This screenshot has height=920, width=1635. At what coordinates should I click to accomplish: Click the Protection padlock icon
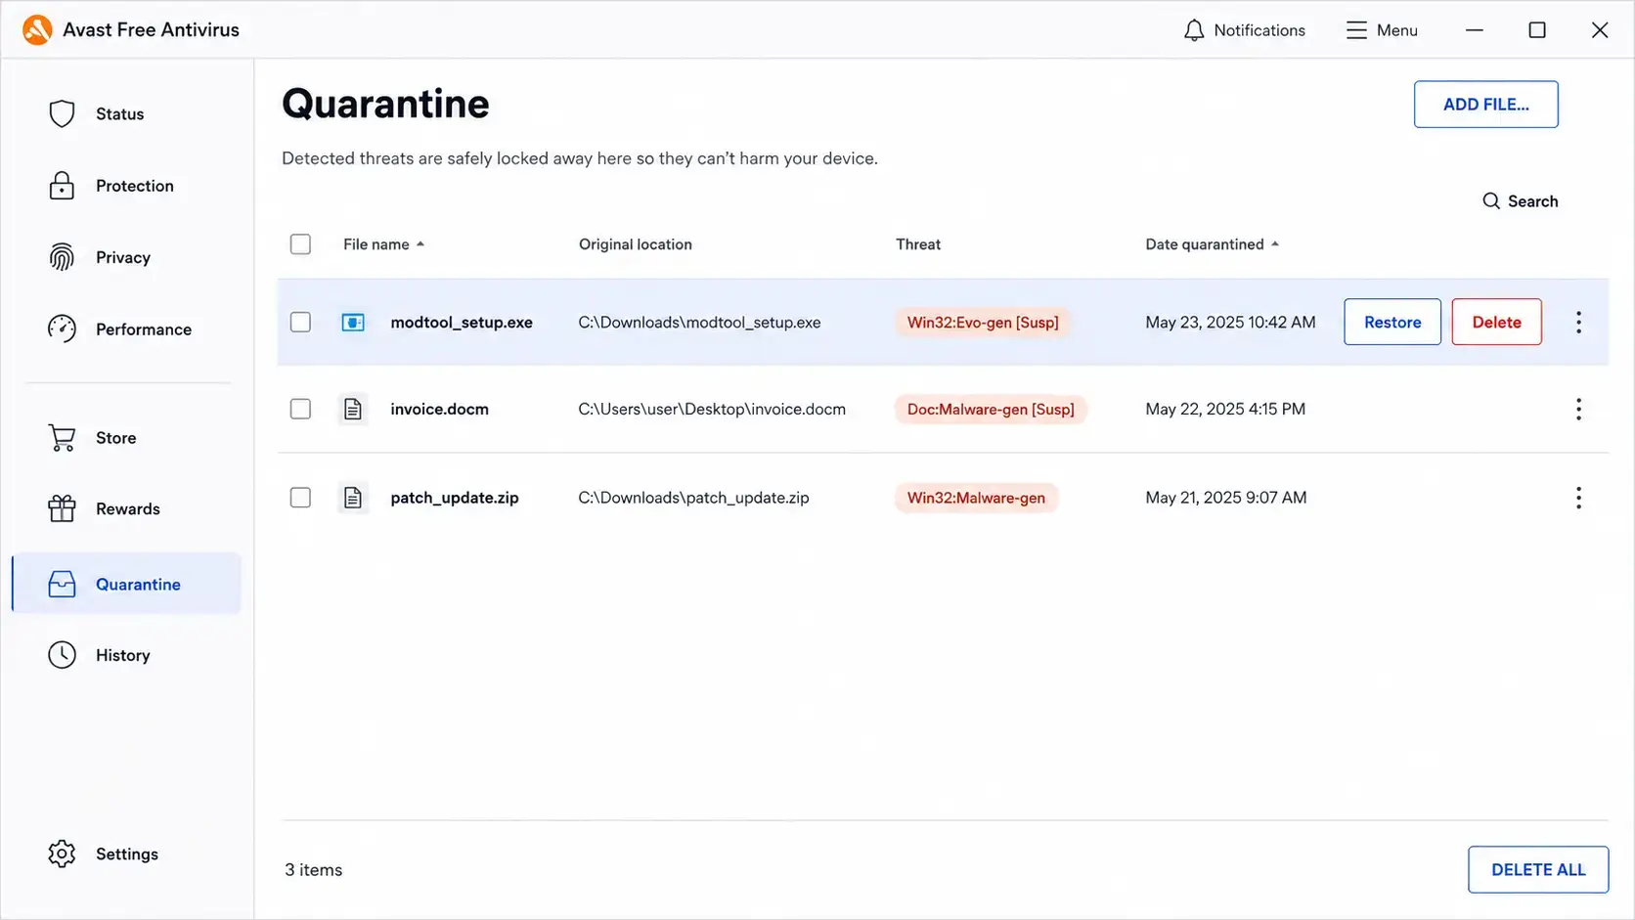pos(62,186)
